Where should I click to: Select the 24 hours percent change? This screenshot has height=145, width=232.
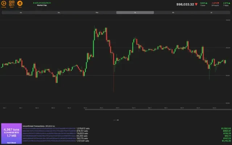click(x=214, y=3)
